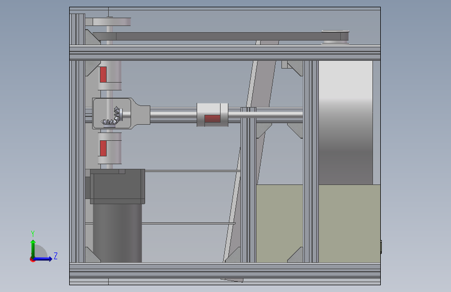Select the upper red coupling insert on vertical shaft
The height and width of the screenshot is (292, 451).
104,74
